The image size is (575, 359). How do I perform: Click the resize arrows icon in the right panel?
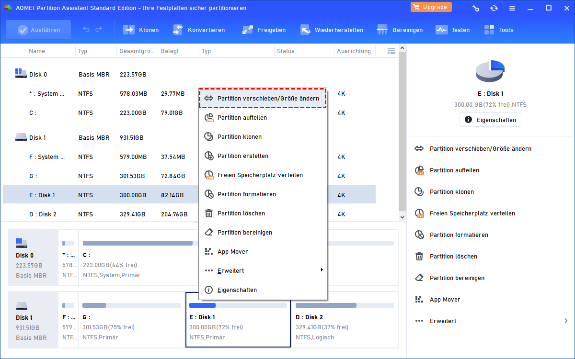pyautogui.click(x=419, y=149)
